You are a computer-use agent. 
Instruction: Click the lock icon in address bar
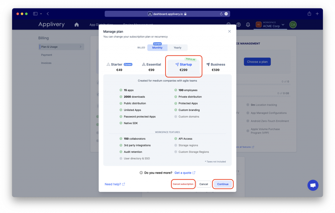point(185,14)
